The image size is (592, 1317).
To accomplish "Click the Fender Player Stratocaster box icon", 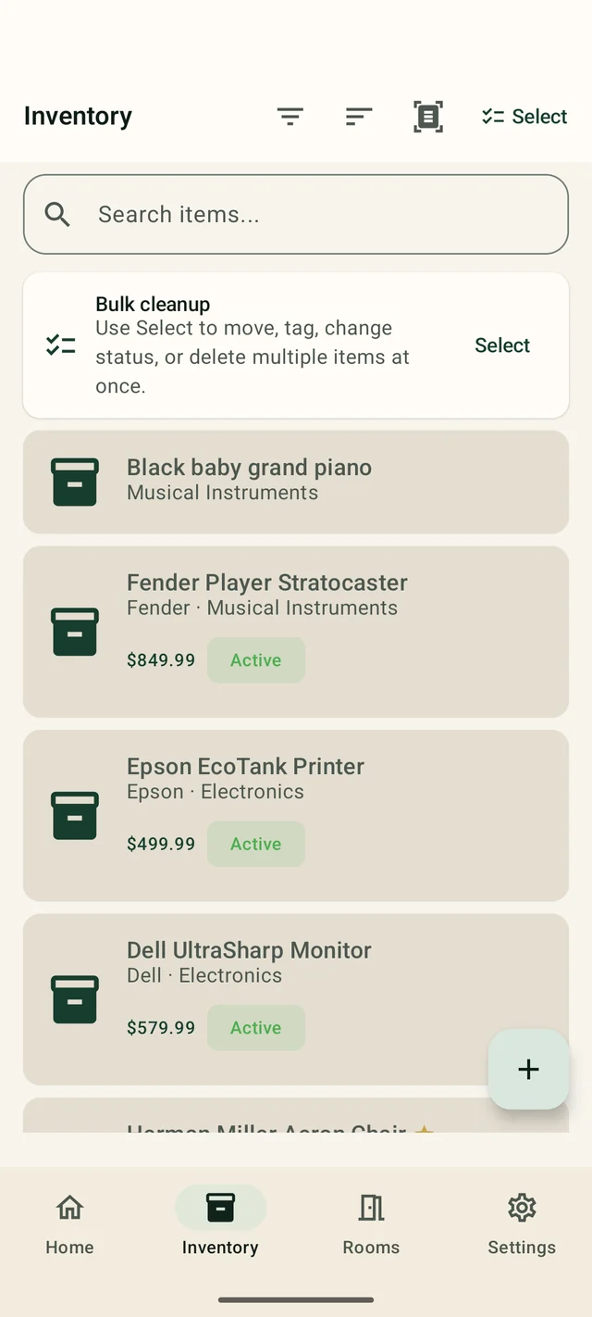I will (x=75, y=632).
